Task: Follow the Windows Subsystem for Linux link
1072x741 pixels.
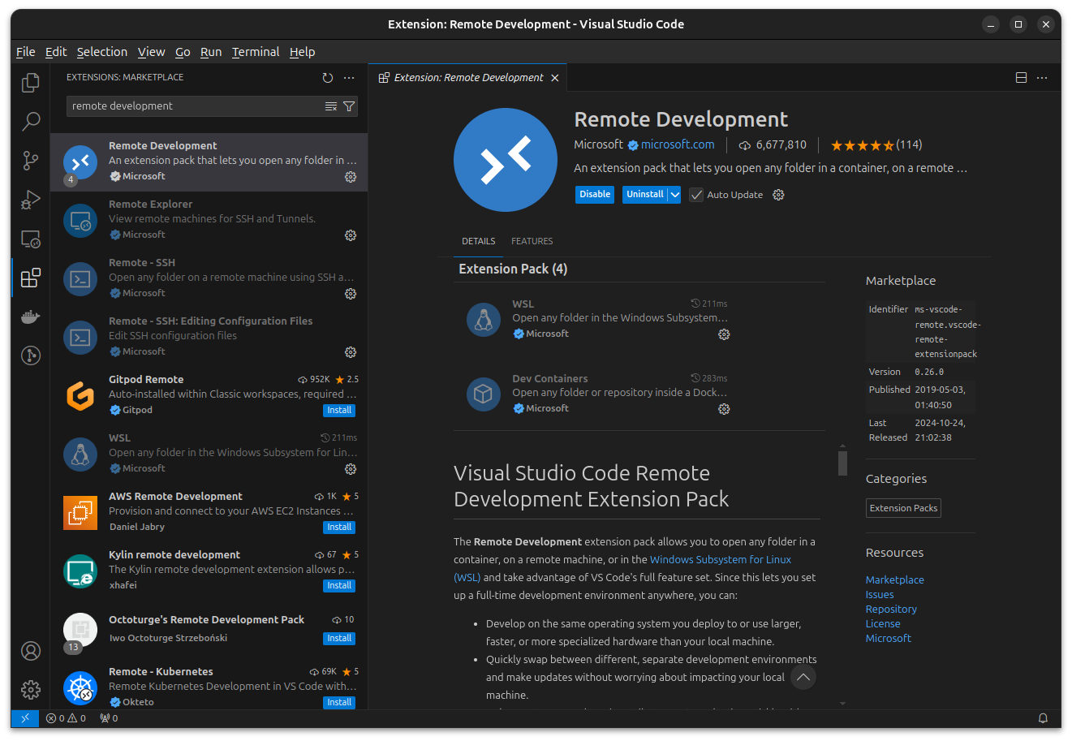Action: pos(721,559)
